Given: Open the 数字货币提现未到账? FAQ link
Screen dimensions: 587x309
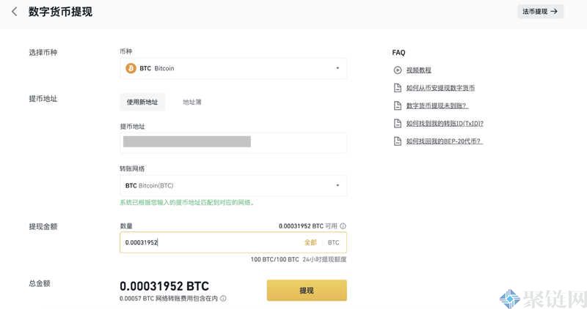Looking at the screenshot, I should coord(437,105).
